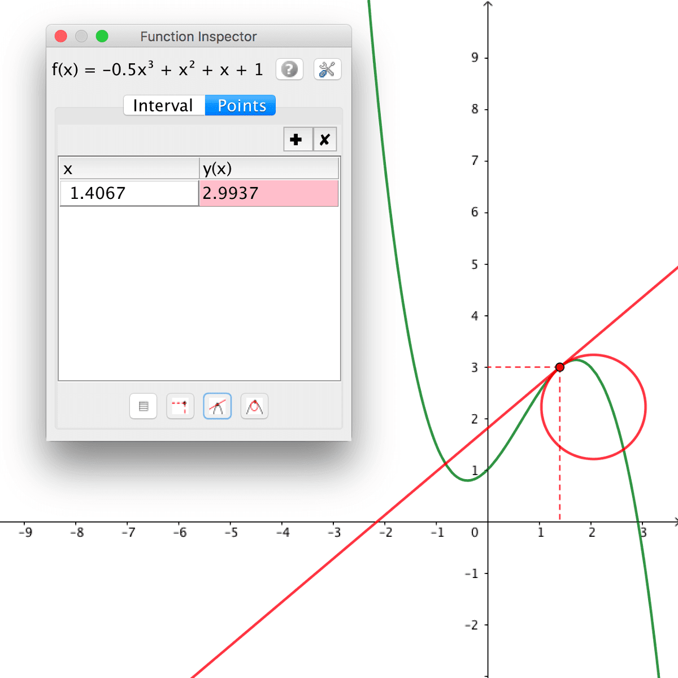Image resolution: width=678 pixels, height=678 pixels.
Task: Select the y(x) cell showing 2.9937
Action: point(269,193)
